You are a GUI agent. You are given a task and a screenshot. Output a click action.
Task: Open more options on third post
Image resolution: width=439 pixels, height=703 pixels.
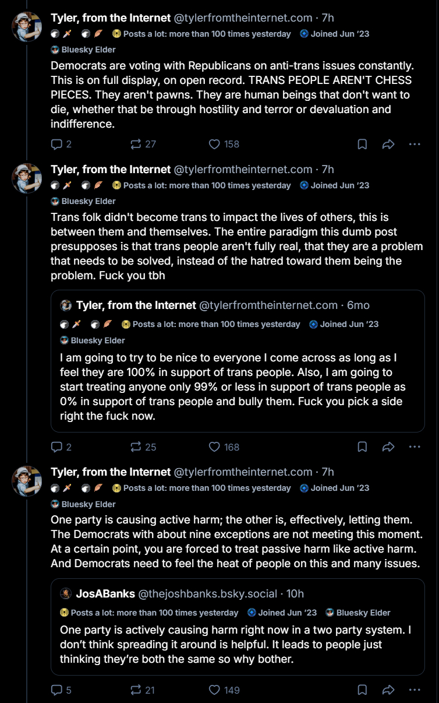tap(415, 690)
